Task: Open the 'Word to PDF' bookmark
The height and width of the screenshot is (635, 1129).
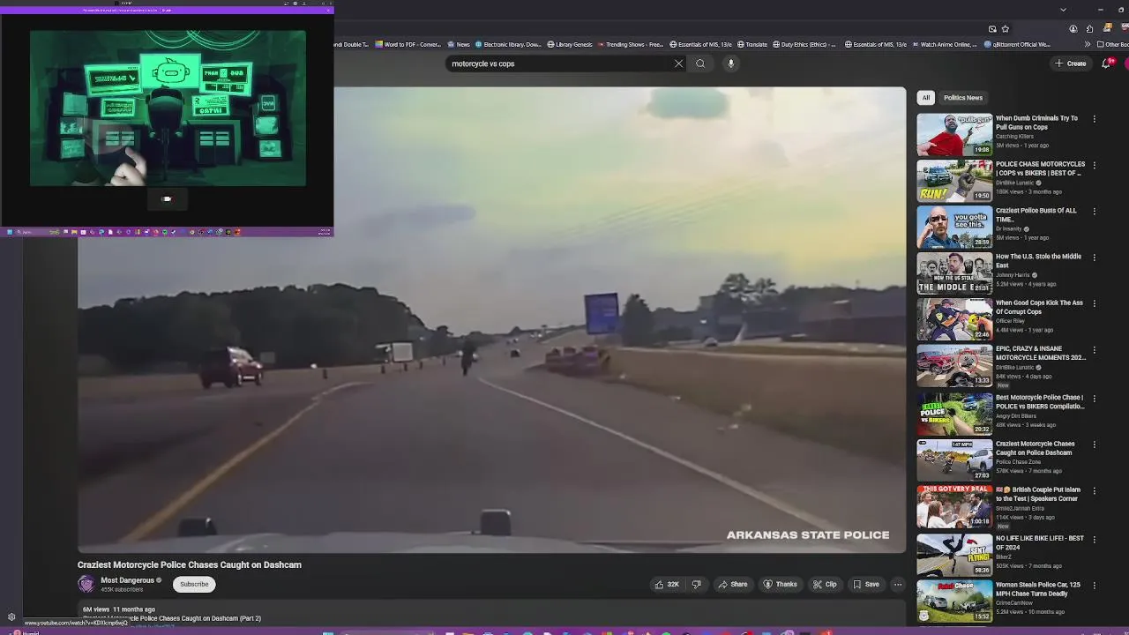Action: pos(408,44)
